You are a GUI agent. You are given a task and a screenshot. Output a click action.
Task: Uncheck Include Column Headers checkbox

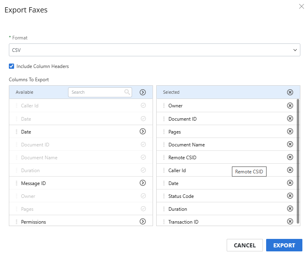(12, 66)
